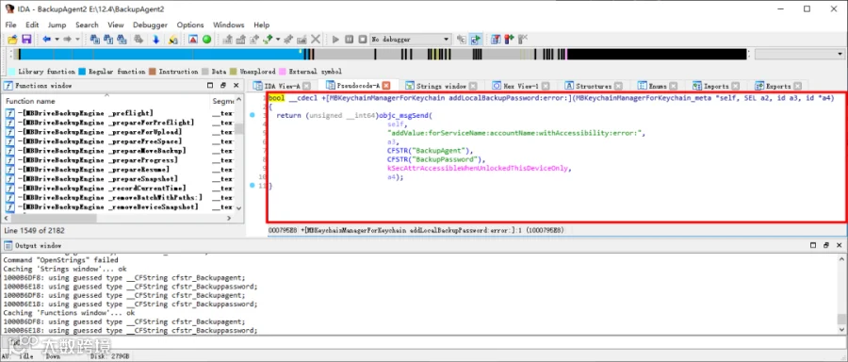This screenshot has height=362, width=848.
Task: Click the Open file toolbar icon
Action: click(12, 40)
